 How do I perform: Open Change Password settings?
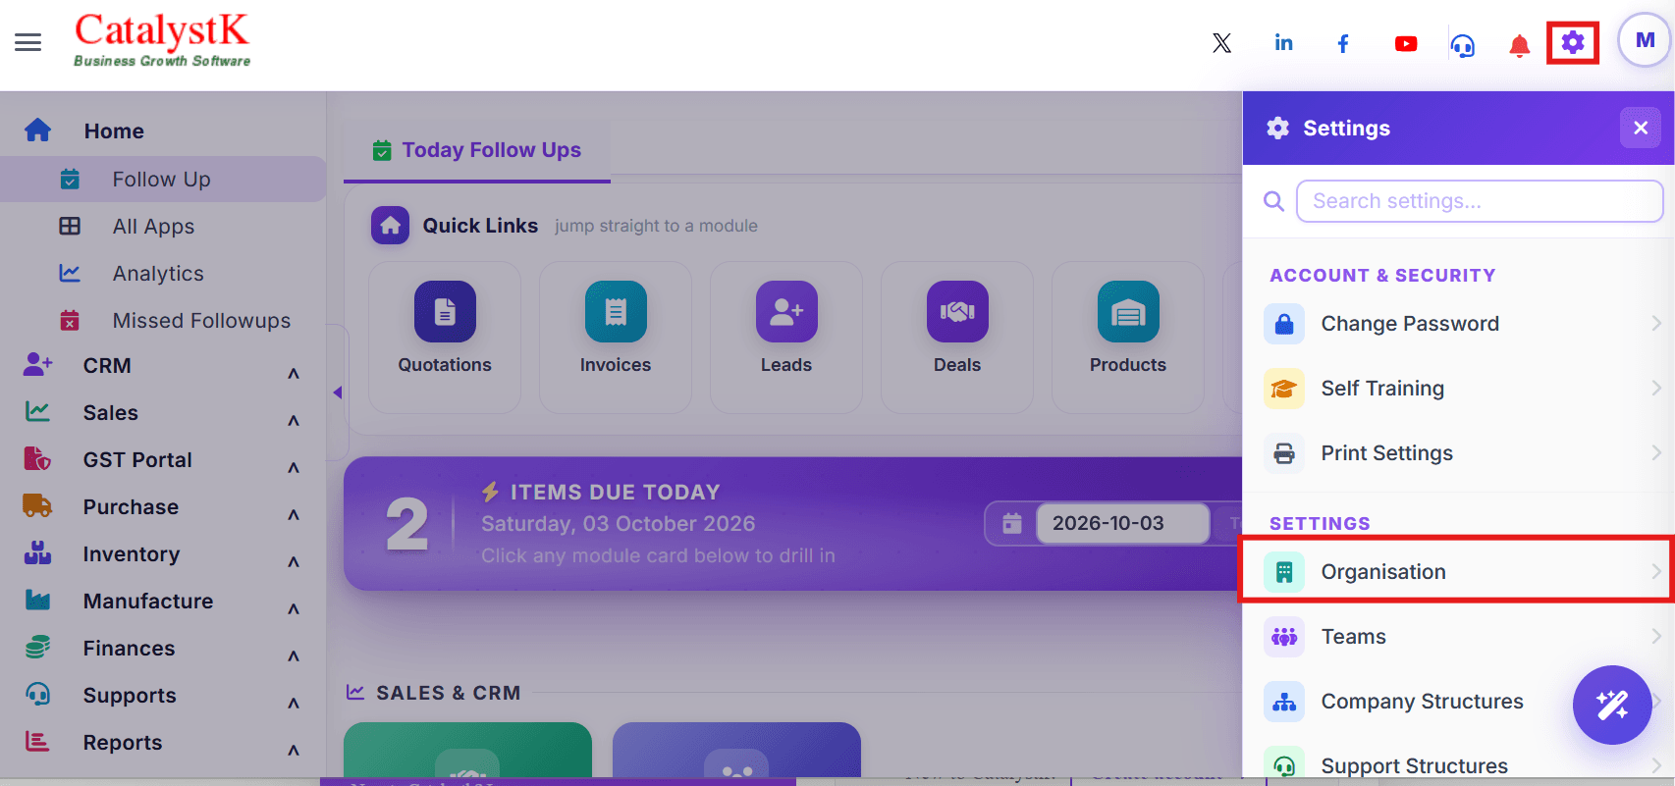click(x=1459, y=324)
